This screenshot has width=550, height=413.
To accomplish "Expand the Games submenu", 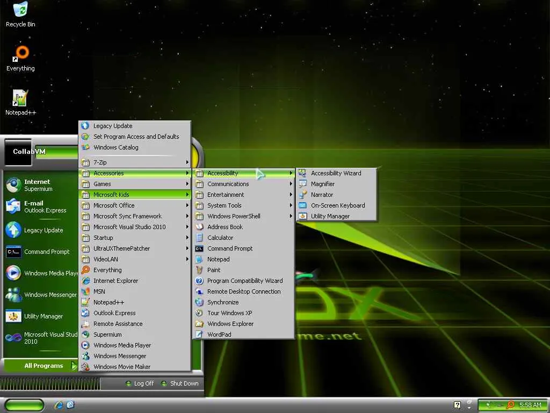I will [x=135, y=184].
